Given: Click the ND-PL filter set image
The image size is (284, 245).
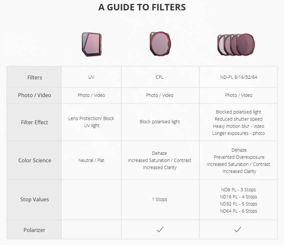Looking at the screenshot, I should 236,44.
